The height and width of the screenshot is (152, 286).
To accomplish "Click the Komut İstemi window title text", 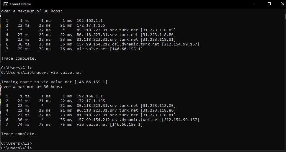I will (20, 4).
